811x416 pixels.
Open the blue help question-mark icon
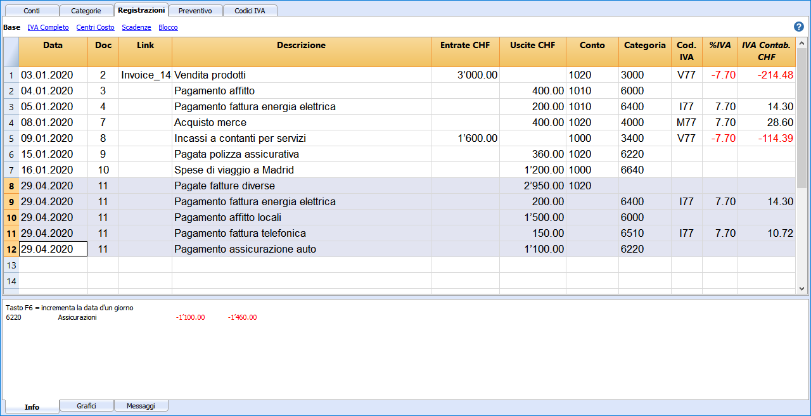798,27
